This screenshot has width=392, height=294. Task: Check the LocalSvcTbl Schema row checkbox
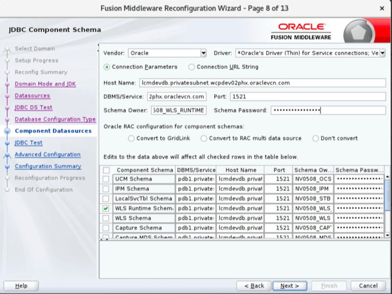tap(106, 198)
